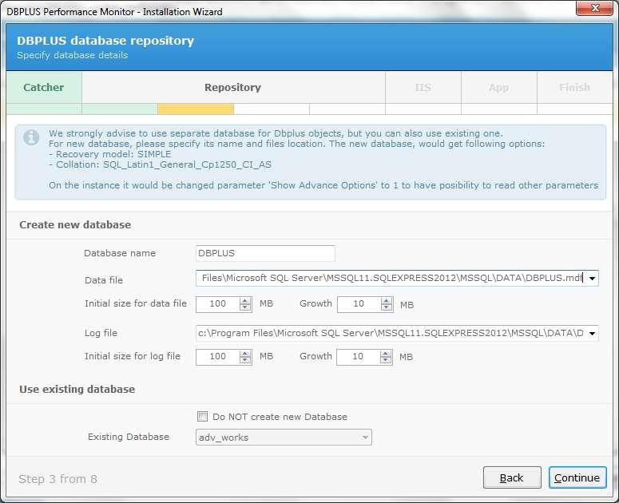Screen dimensions: 619x503
Task: Open the Log file path dropdown
Action: point(592,334)
